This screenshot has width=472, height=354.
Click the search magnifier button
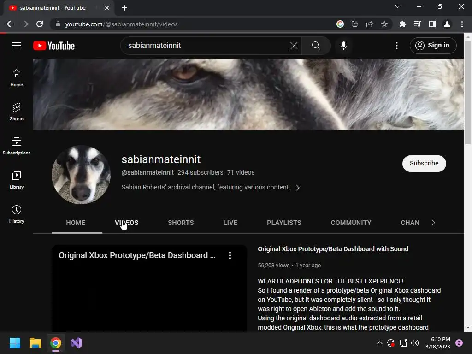click(316, 46)
